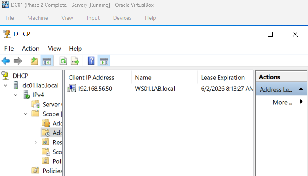Click the Server Options folder icon
The width and height of the screenshot is (308, 176).
point(36,104)
